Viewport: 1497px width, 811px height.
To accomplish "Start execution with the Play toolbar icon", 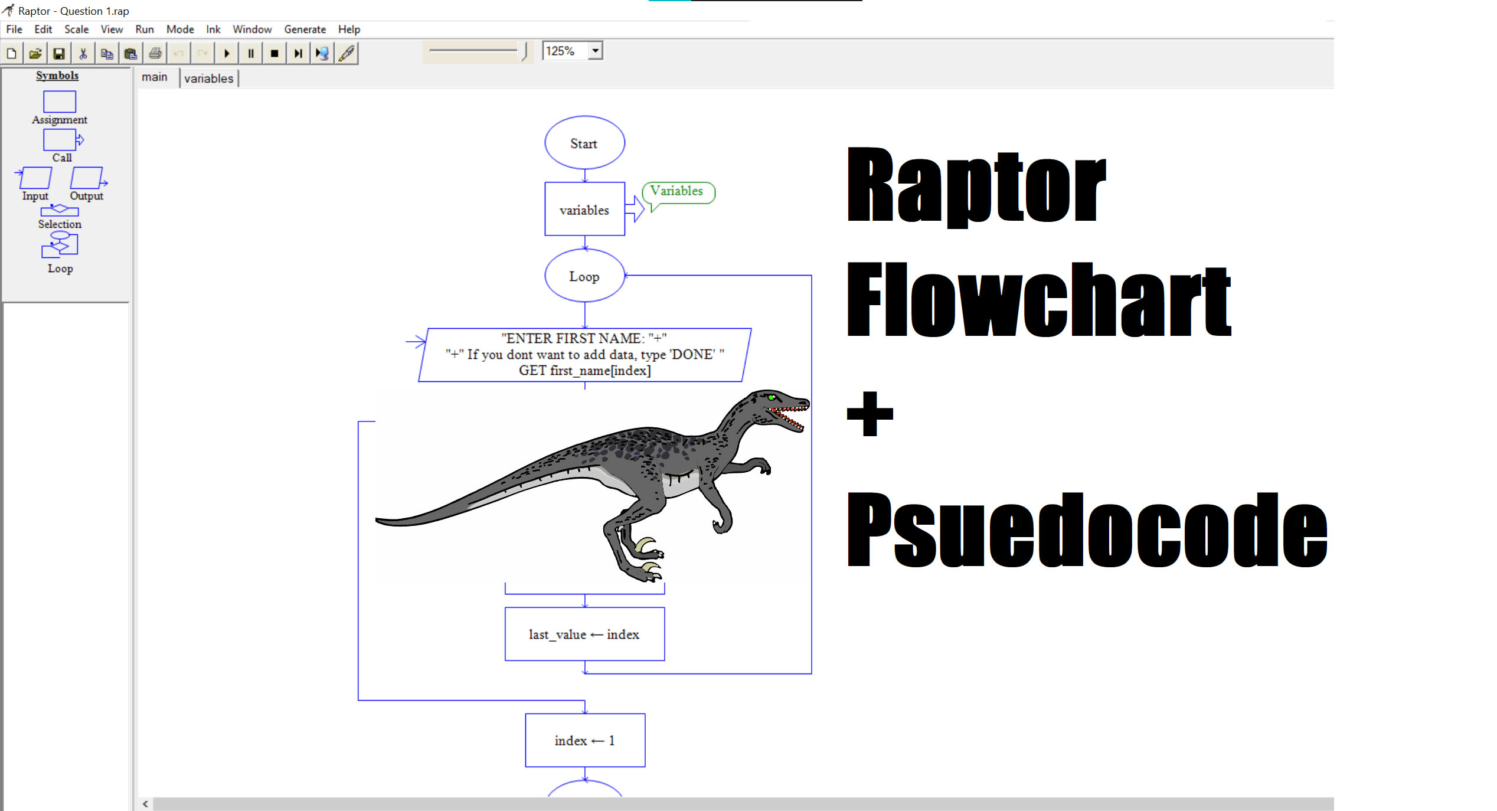I will tap(227, 53).
